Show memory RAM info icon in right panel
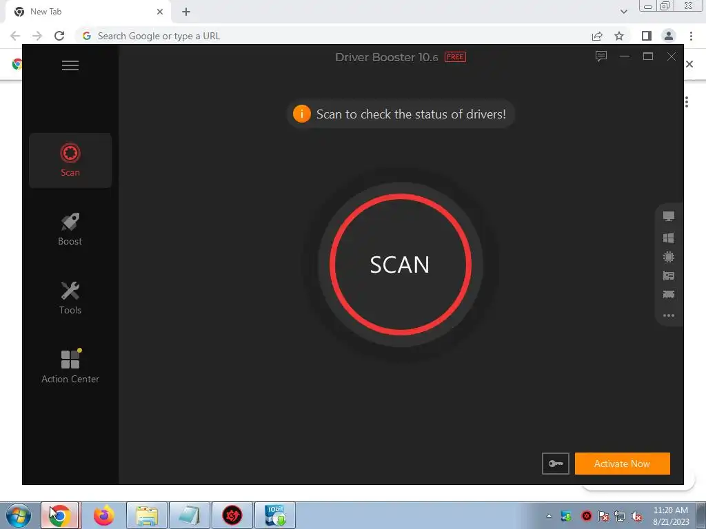This screenshot has height=529, width=706. click(x=669, y=295)
